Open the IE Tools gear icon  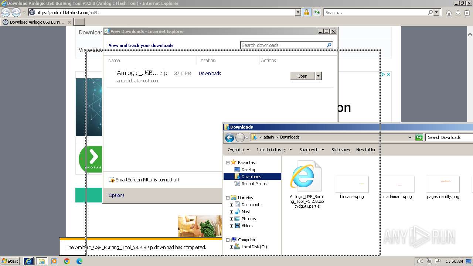tap(467, 13)
